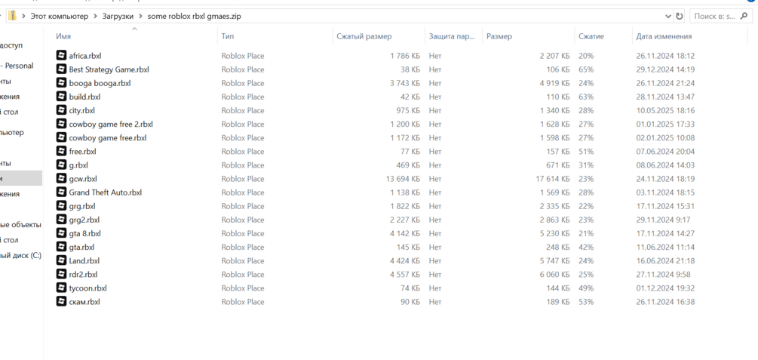Click the Grand Theft Auto.rbxl file icon
The image size is (758, 360).
point(61,192)
